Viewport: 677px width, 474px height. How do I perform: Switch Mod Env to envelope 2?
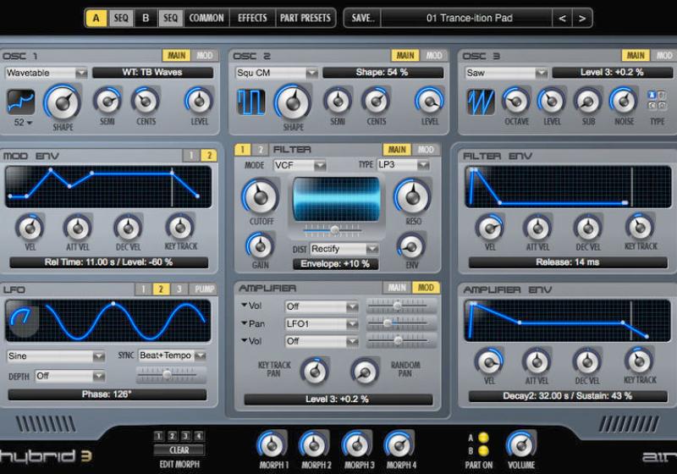(208, 156)
